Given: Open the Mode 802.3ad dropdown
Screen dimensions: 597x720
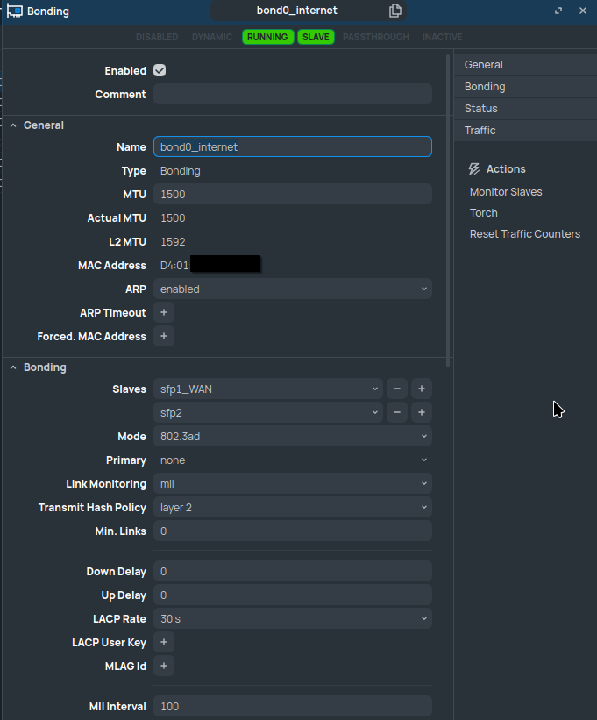Looking at the screenshot, I should (x=292, y=436).
